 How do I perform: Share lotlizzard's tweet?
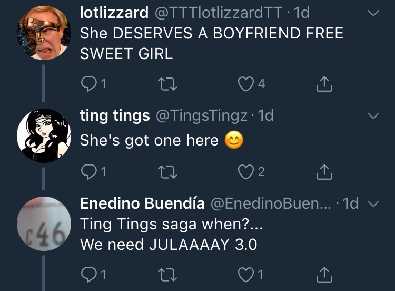click(324, 84)
